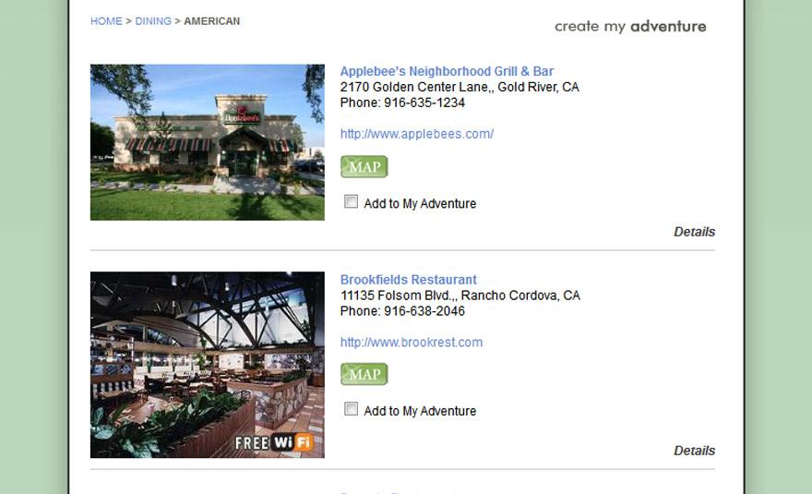Go to HOME in the breadcrumb
Image resolution: width=812 pixels, height=494 pixels.
pos(106,21)
